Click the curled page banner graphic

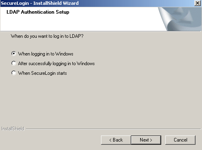pyautogui.click(x=180, y=19)
